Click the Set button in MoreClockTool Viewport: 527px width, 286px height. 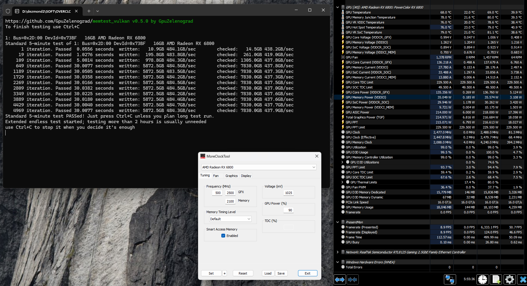coord(211,273)
